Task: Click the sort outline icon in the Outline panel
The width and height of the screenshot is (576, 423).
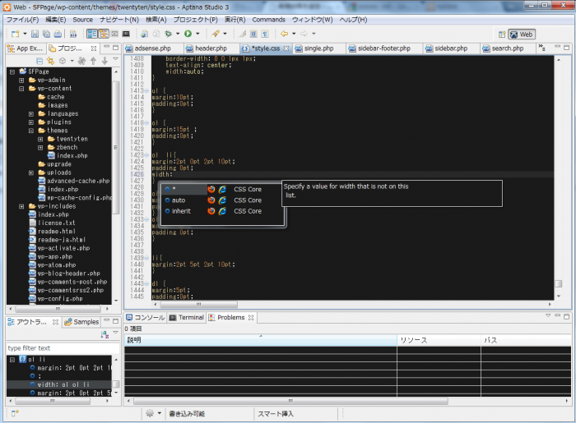Action: click(105, 335)
